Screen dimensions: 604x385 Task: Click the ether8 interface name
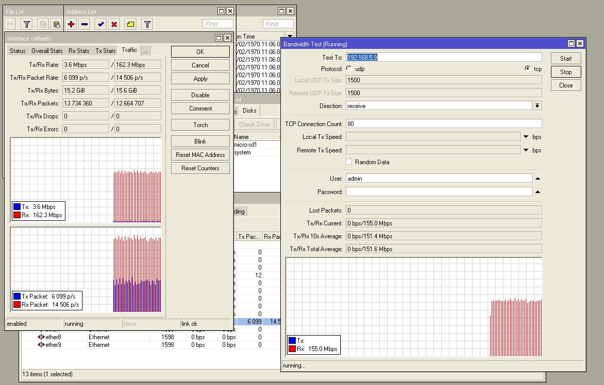coord(53,337)
